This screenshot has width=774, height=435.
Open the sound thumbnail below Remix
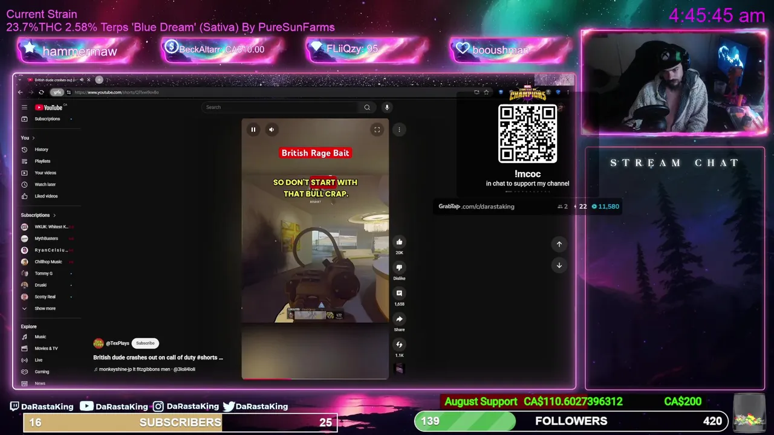pos(399,369)
